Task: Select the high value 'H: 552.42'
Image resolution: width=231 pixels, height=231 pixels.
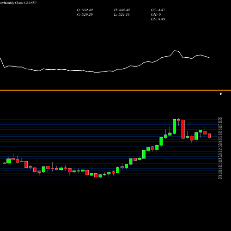Action: 122,10
